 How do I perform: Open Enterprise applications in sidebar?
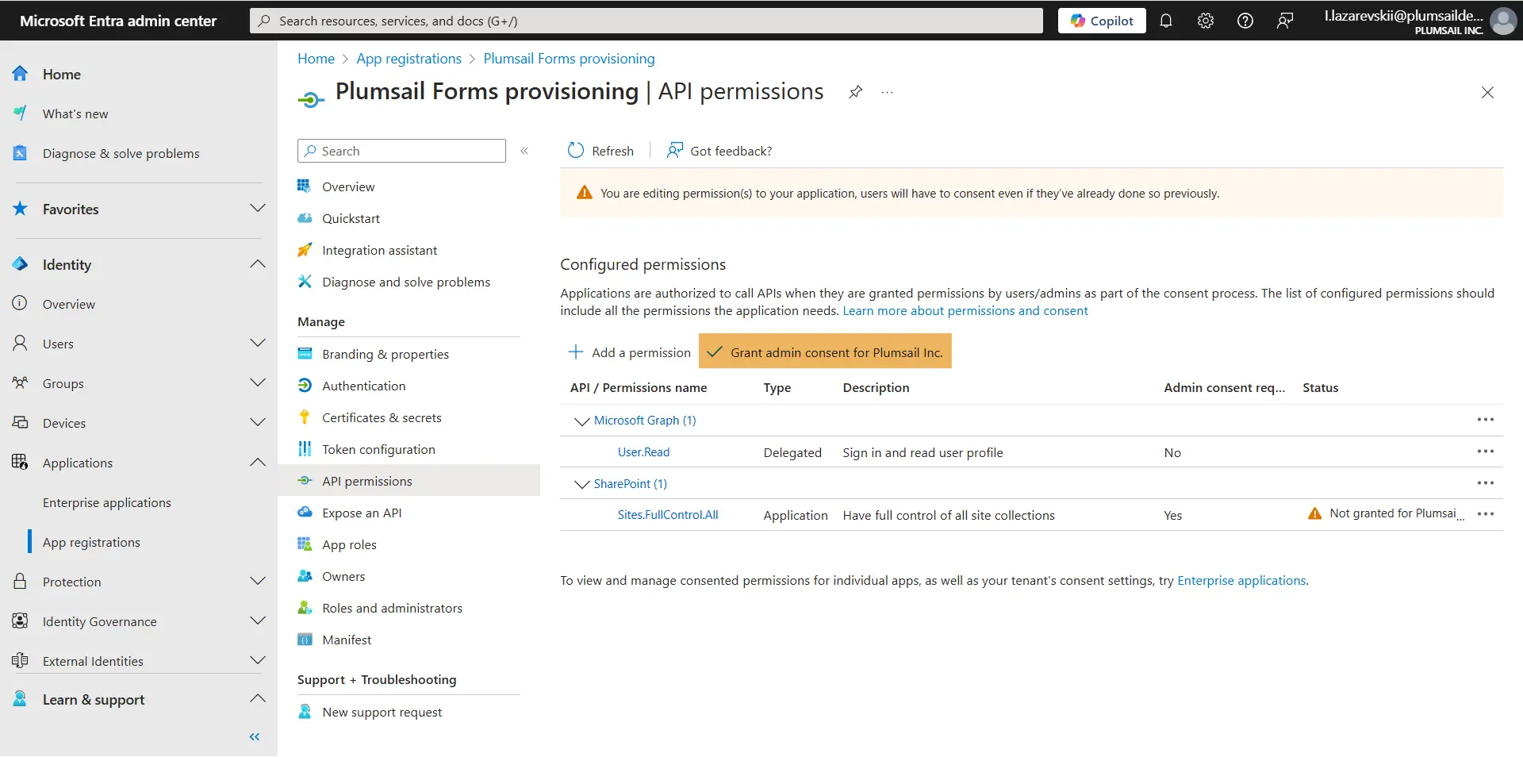point(107,502)
